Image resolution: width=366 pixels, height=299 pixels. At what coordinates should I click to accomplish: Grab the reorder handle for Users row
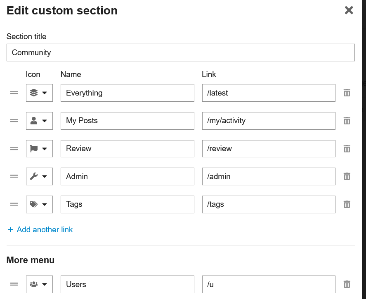[14, 284]
